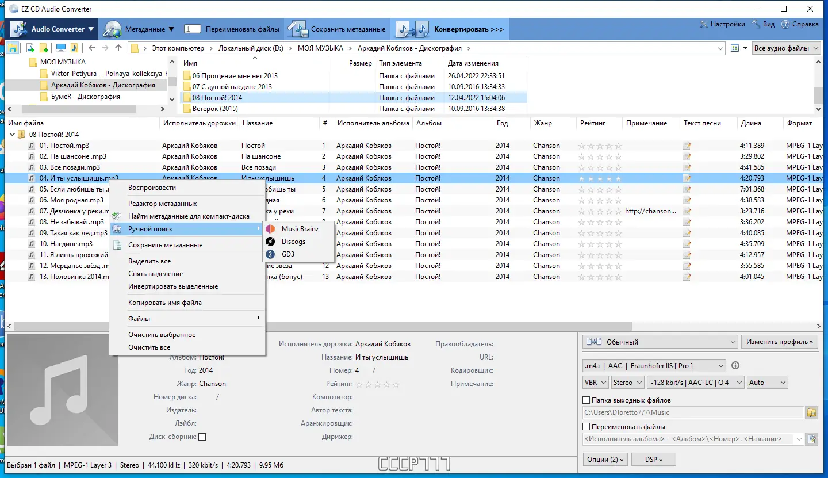The height and width of the screenshot is (478, 828).
Task: Go forward with the right arrow
Action: coord(105,48)
